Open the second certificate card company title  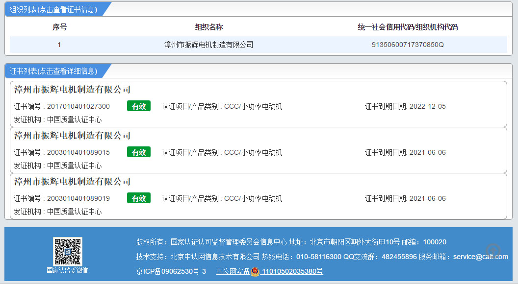click(72, 136)
